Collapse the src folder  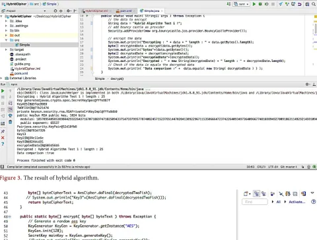click(6, 40)
